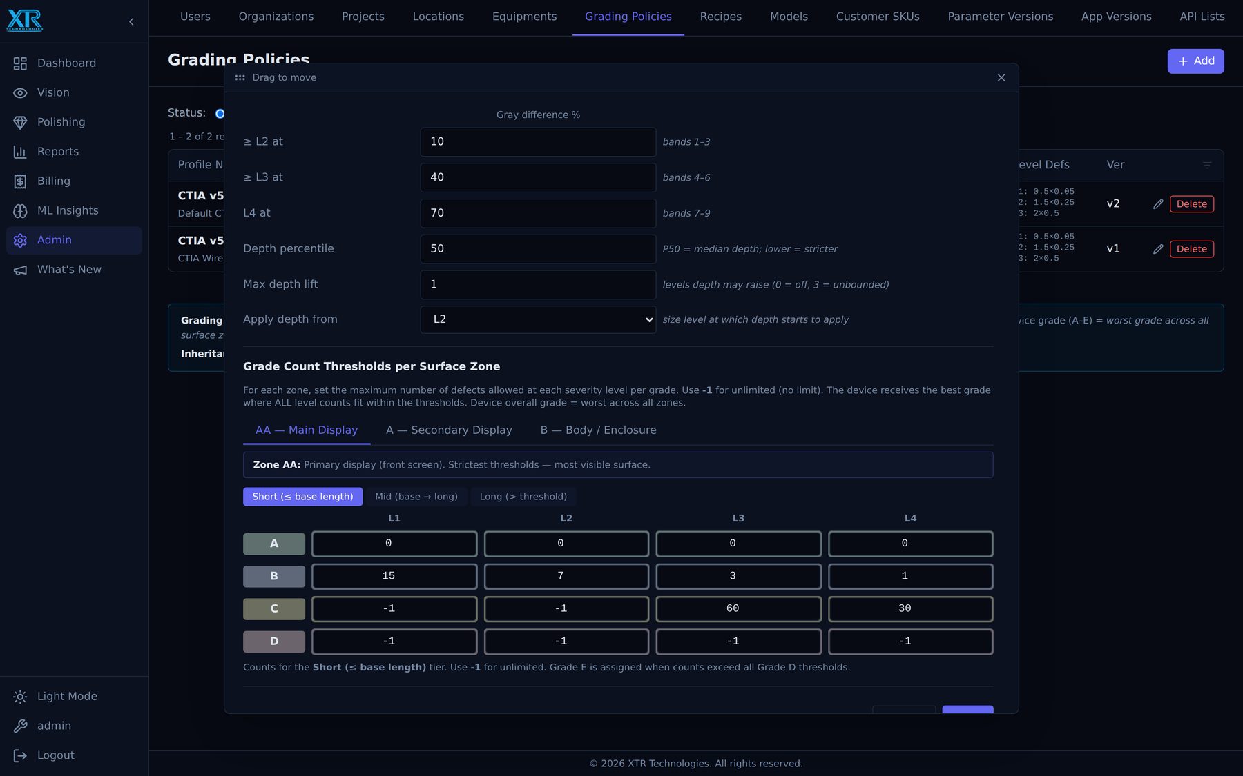Click the L4 at input field
The image size is (1243, 776).
coord(538,214)
